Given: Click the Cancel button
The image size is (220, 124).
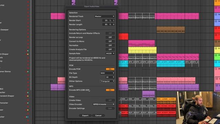Looking at the screenshot, I should coord(98,116).
